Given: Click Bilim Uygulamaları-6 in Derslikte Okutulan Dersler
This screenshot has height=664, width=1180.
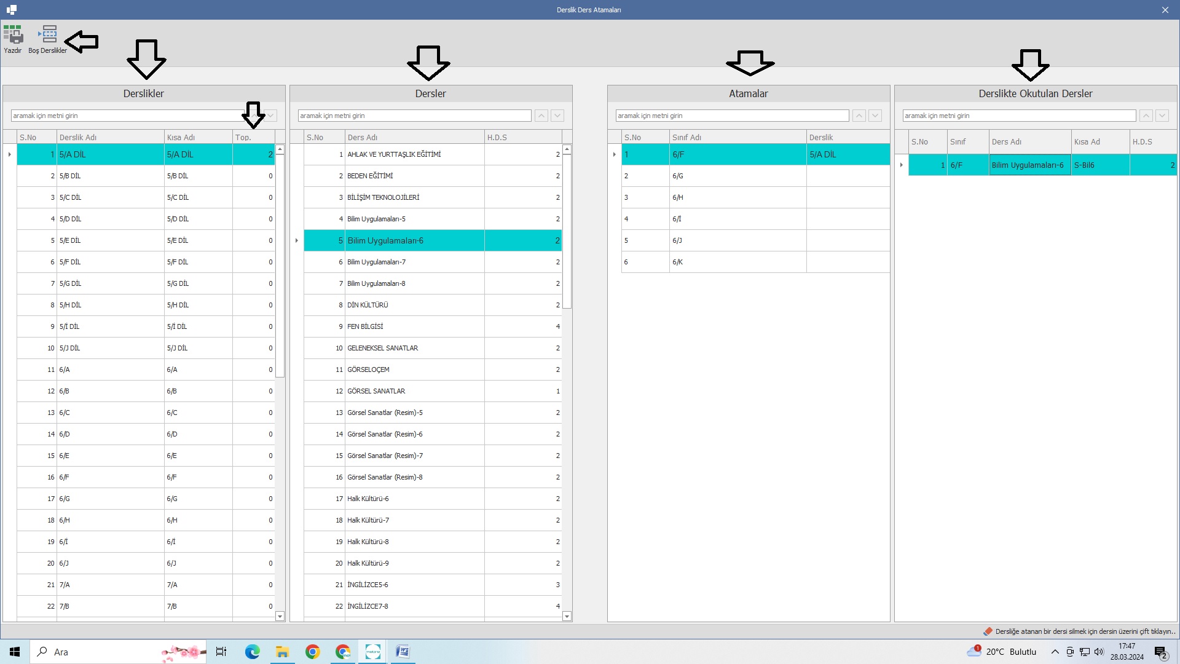Looking at the screenshot, I should click(x=1030, y=165).
